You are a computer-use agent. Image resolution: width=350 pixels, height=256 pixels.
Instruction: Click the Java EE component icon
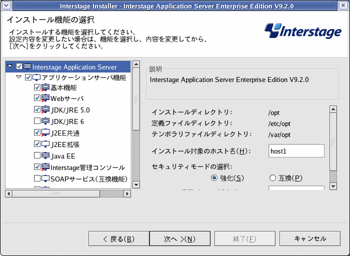[x=45, y=155]
